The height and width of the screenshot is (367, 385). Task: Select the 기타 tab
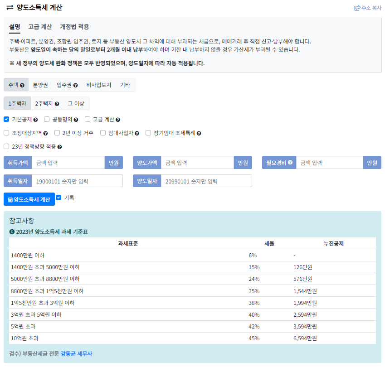tap(125, 85)
